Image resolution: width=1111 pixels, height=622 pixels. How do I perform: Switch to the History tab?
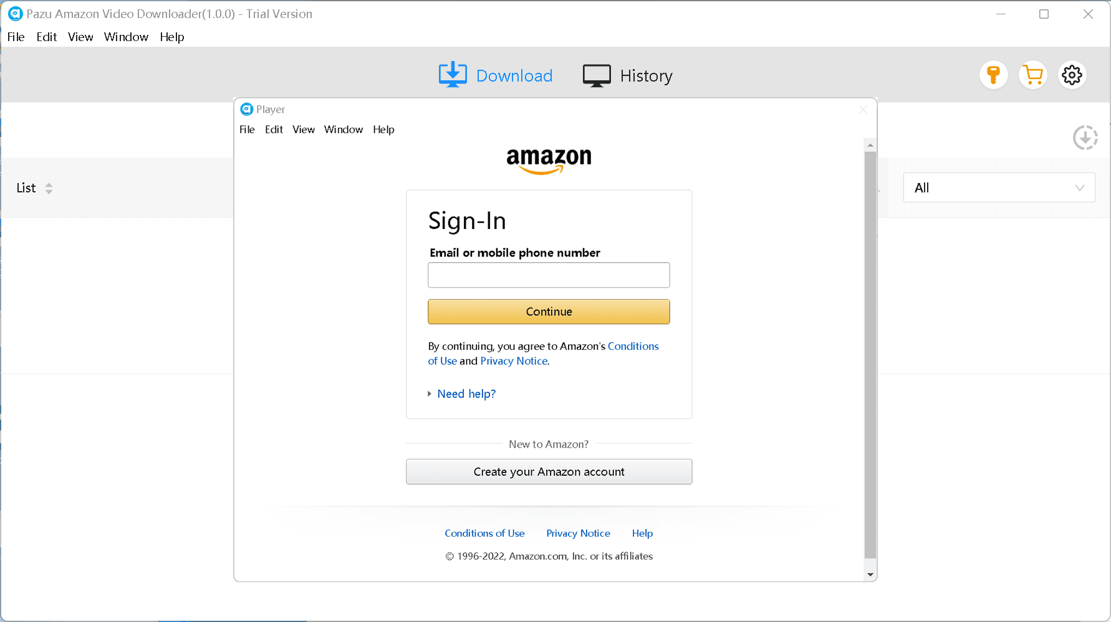pyautogui.click(x=646, y=75)
